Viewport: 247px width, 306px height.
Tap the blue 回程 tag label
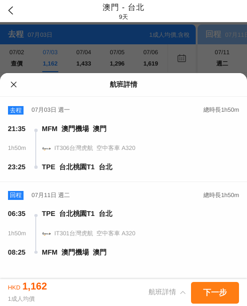click(16, 195)
